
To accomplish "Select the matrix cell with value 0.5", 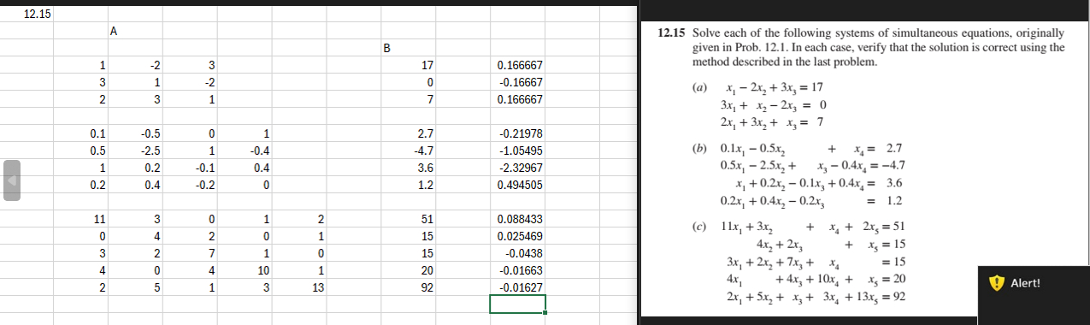I will (81, 151).
